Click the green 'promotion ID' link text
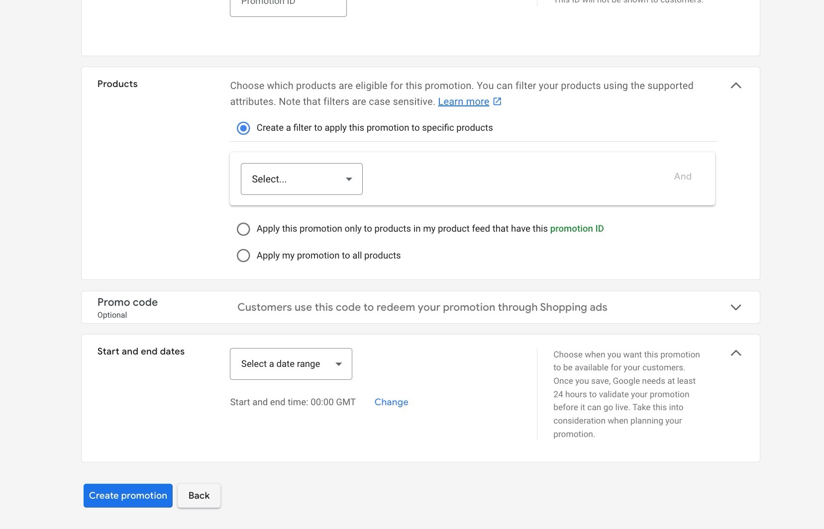824x529 pixels. coord(577,229)
